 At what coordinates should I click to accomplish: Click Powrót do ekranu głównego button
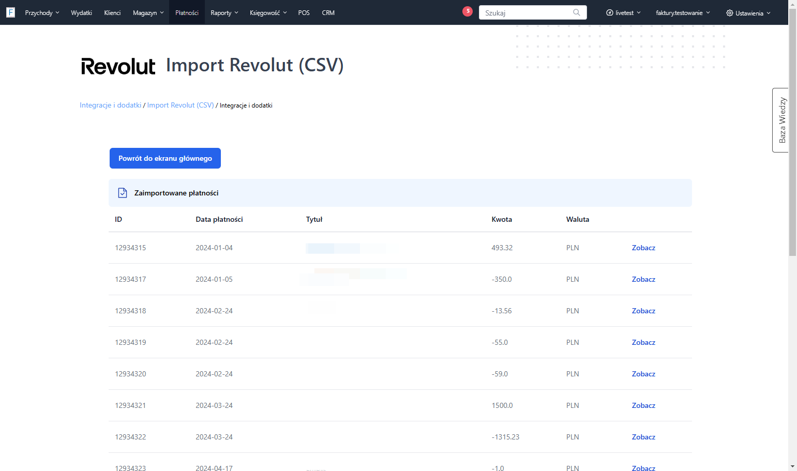(x=165, y=158)
